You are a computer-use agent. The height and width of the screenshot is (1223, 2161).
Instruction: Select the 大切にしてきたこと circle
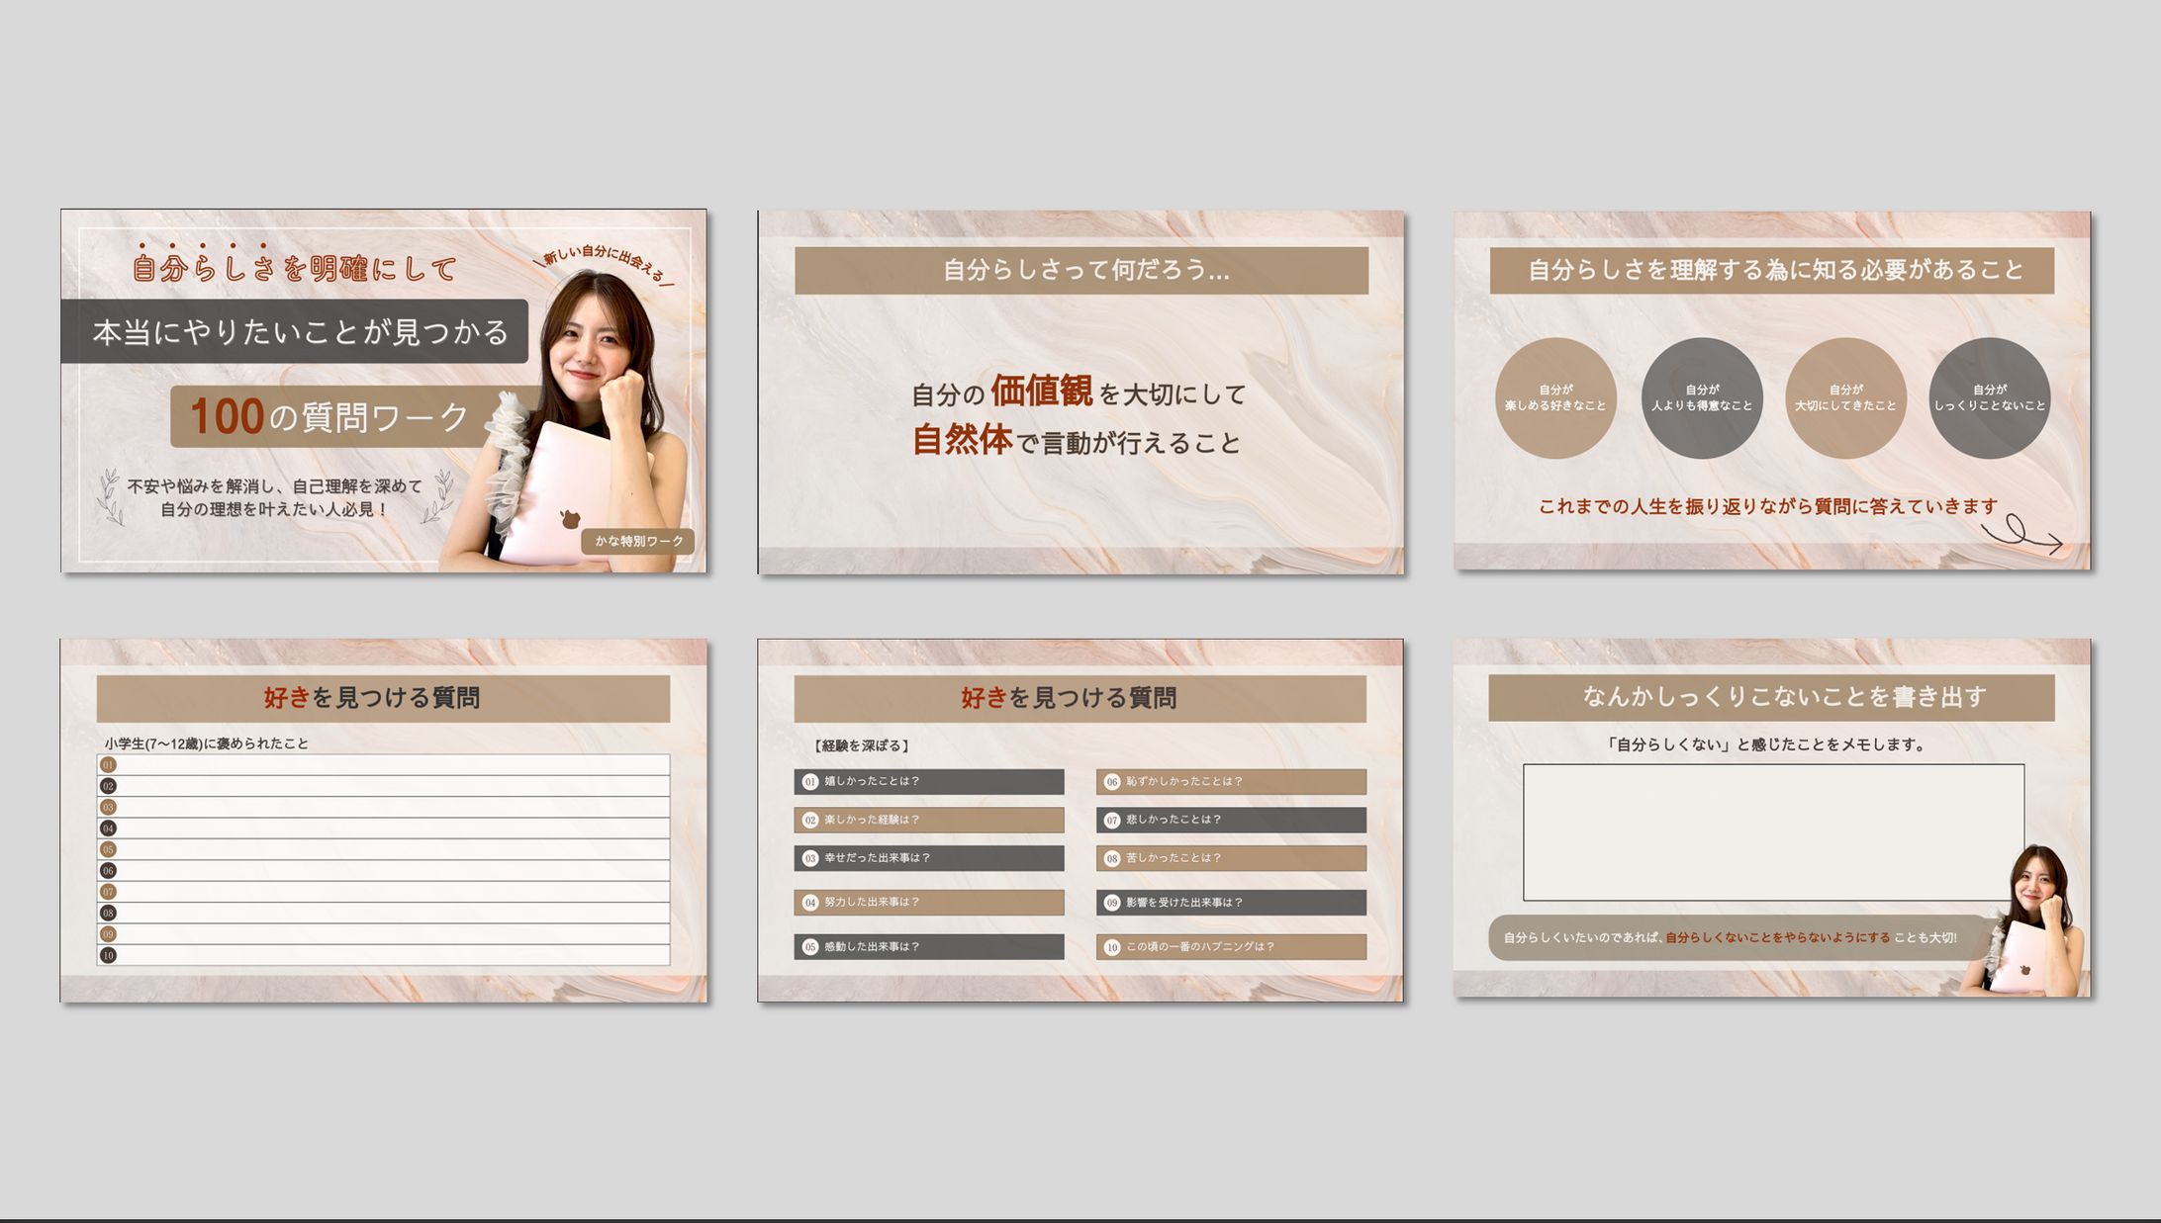1845,397
